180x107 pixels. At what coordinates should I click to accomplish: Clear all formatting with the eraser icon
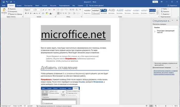tap(54, 10)
